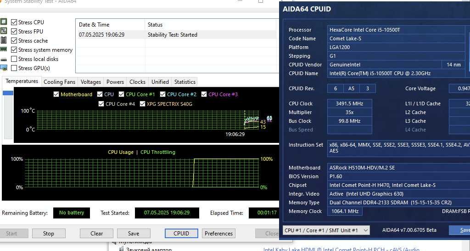Open the Unified tab
Viewport: 470px width, 251px height.
pyautogui.click(x=160, y=82)
